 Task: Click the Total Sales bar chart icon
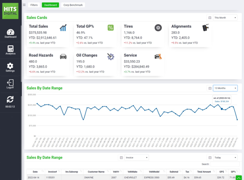pyautogui.click(x=63, y=28)
